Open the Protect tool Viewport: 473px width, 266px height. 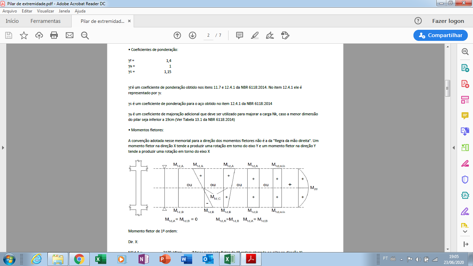465,179
